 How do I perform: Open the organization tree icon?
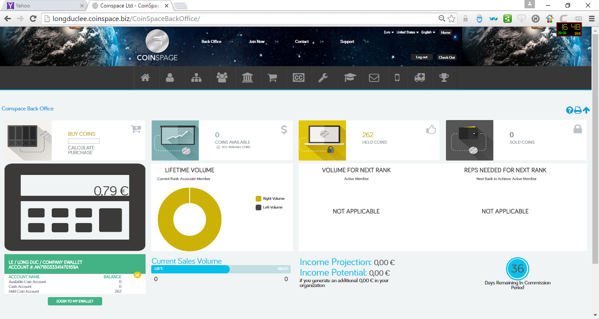pos(196,78)
